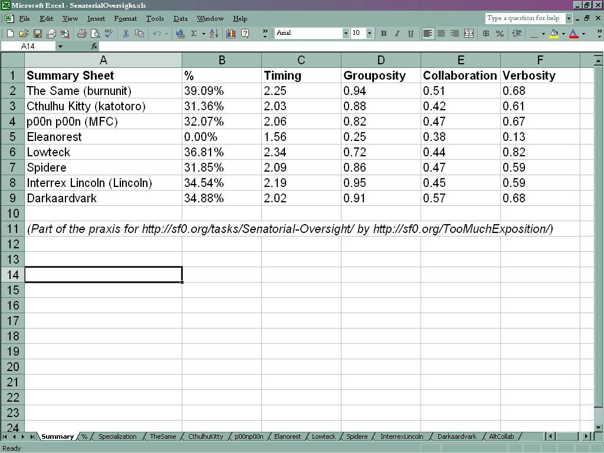Apply the yellow fill color
The image size is (604, 453).
554,34
